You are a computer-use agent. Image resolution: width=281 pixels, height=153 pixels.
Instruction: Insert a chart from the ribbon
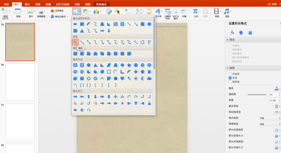click(x=97, y=11)
